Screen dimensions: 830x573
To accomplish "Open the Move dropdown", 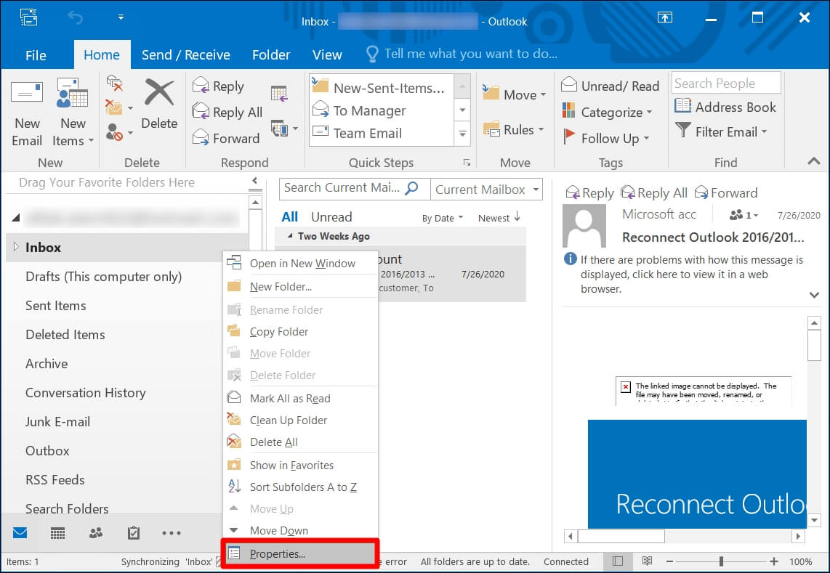I will click(x=514, y=94).
